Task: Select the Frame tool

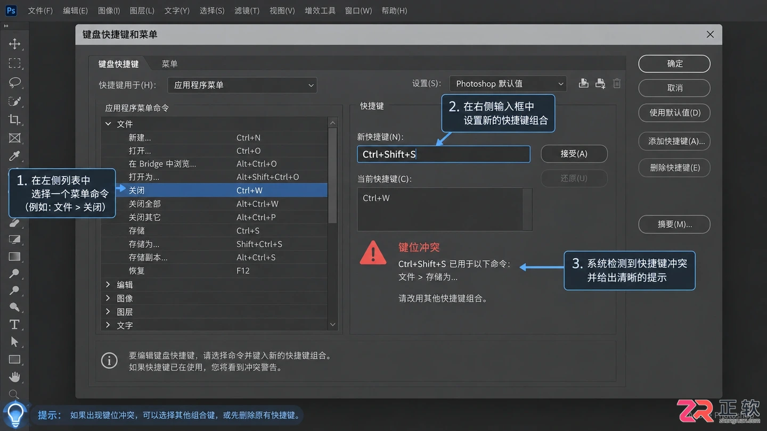Action: [14, 138]
